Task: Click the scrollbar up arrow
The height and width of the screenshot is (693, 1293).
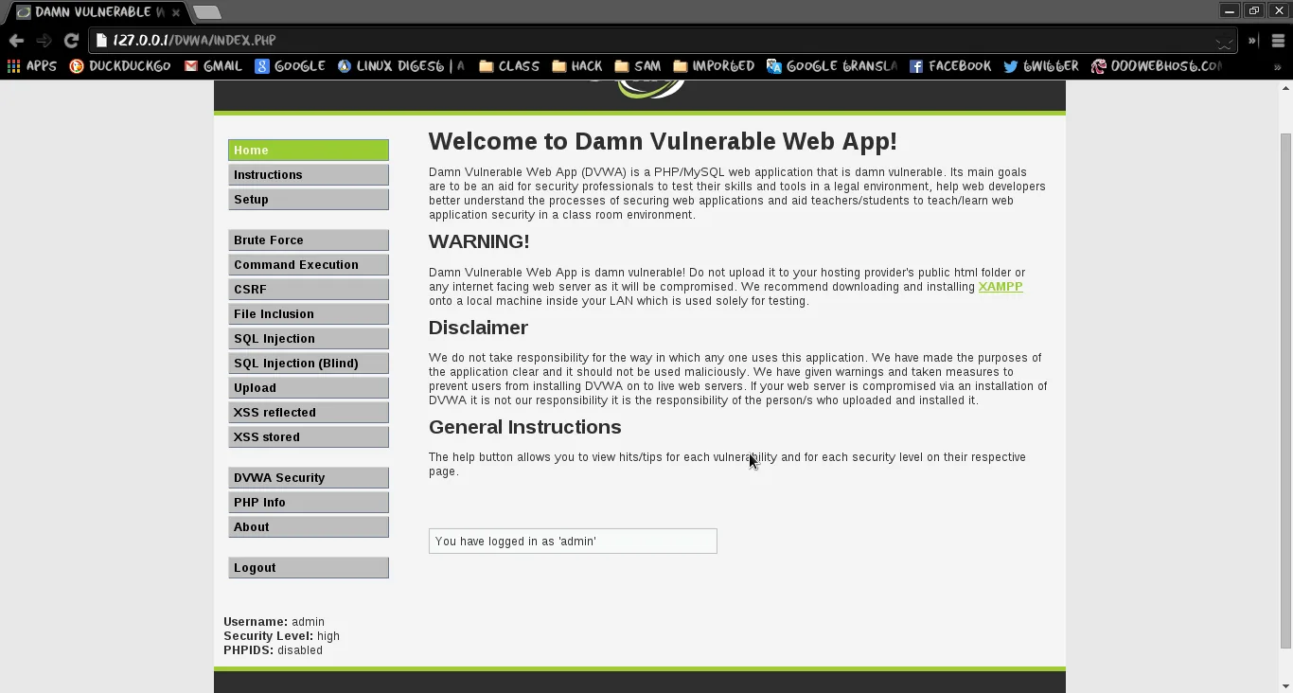Action: pyautogui.click(x=1285, y=88)
